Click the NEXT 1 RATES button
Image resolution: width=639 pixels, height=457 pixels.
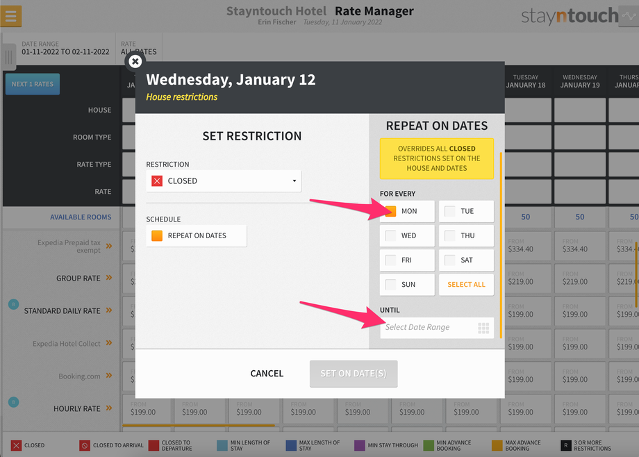[x=33, y=84]
